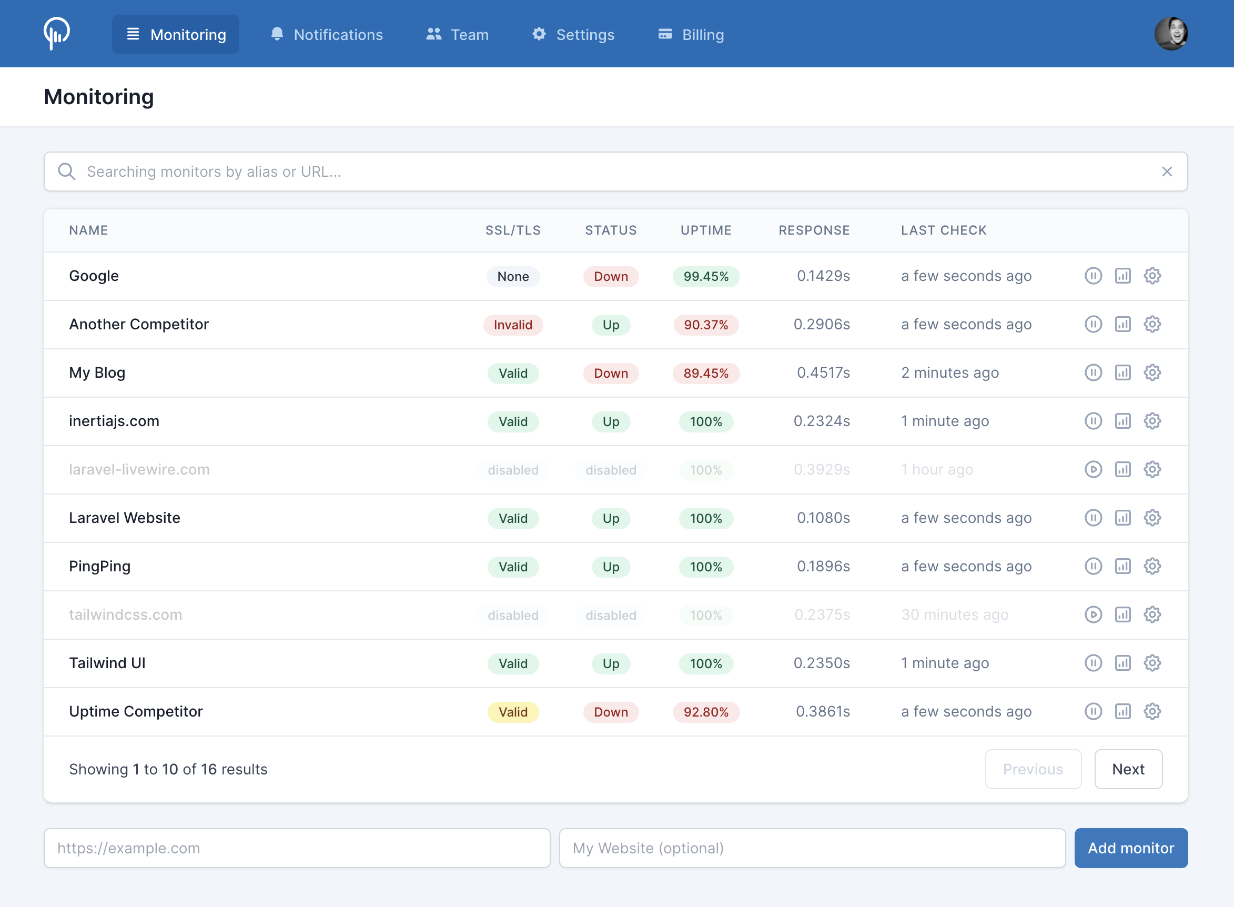1234x907 pixels.
Task: View stats for Uptime Competitor
Action: click(x=1122, y=711)
